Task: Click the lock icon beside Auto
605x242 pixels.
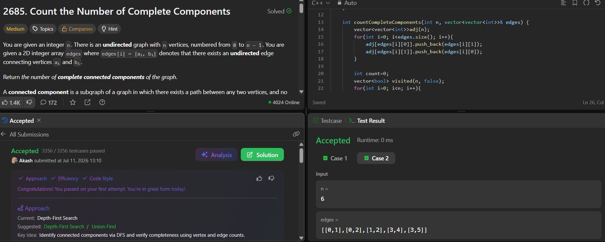Action: pos(339,3)
